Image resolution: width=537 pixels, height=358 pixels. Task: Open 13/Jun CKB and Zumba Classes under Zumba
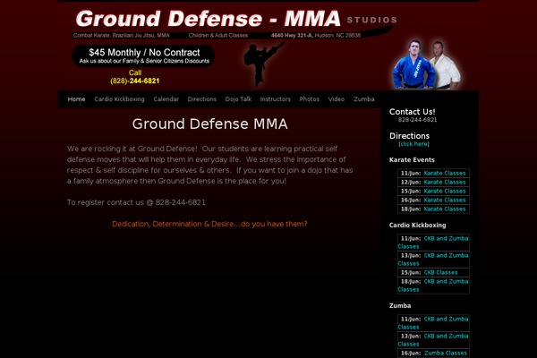[x=433, y=340]
